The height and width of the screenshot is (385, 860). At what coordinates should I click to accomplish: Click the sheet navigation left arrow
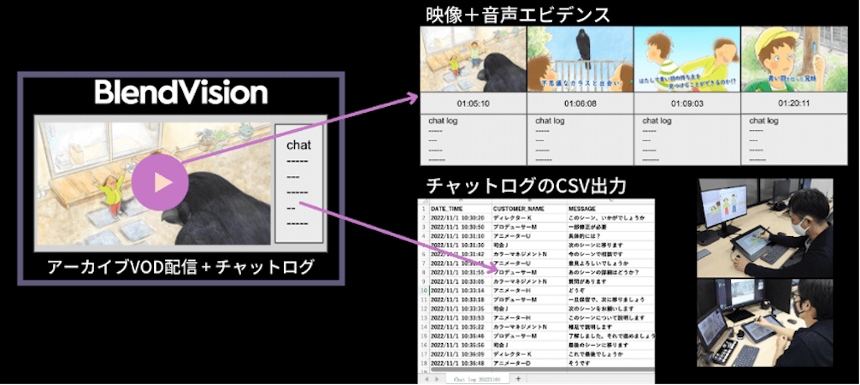(x=427, y=376)
